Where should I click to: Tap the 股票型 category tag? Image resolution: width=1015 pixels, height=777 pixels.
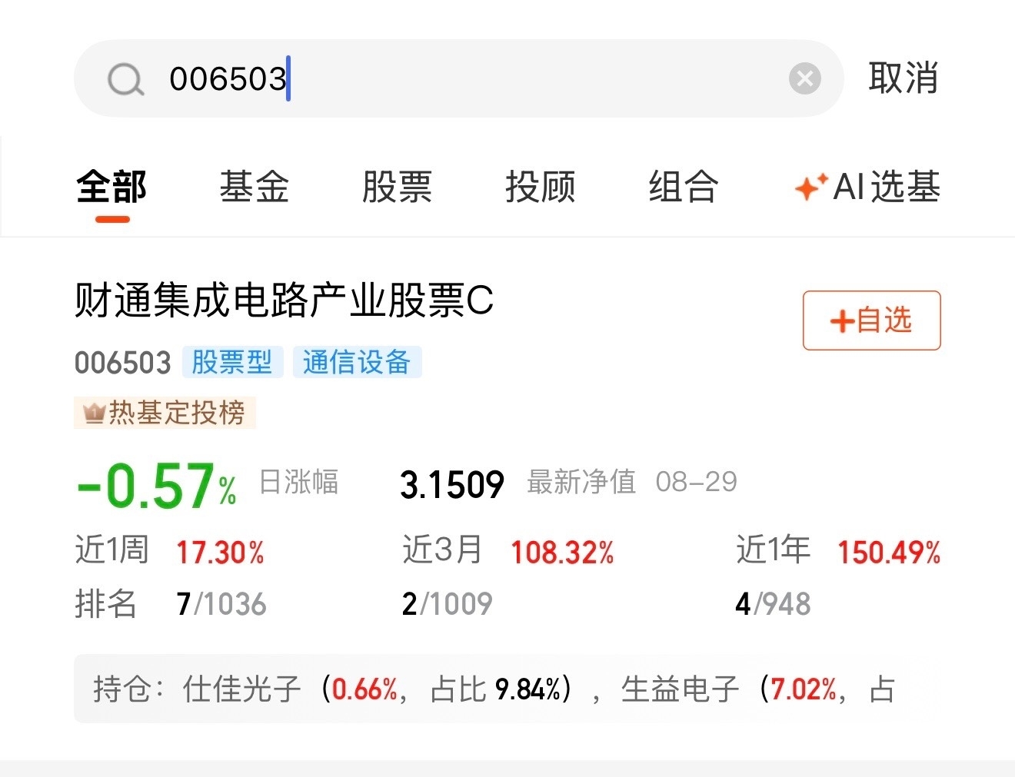click(232, 362)
